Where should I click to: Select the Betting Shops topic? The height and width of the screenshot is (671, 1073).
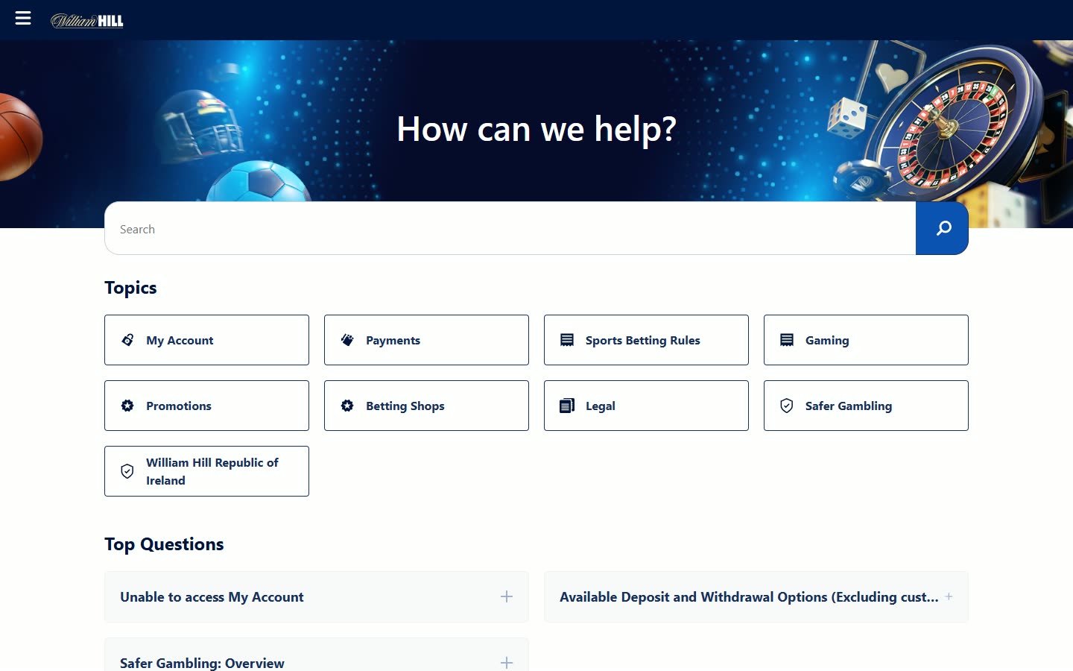(x=426, y=406)
